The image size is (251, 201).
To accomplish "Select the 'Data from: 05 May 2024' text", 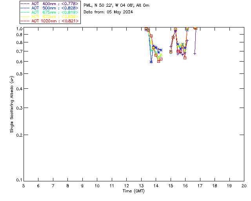I will pos(108,12).
